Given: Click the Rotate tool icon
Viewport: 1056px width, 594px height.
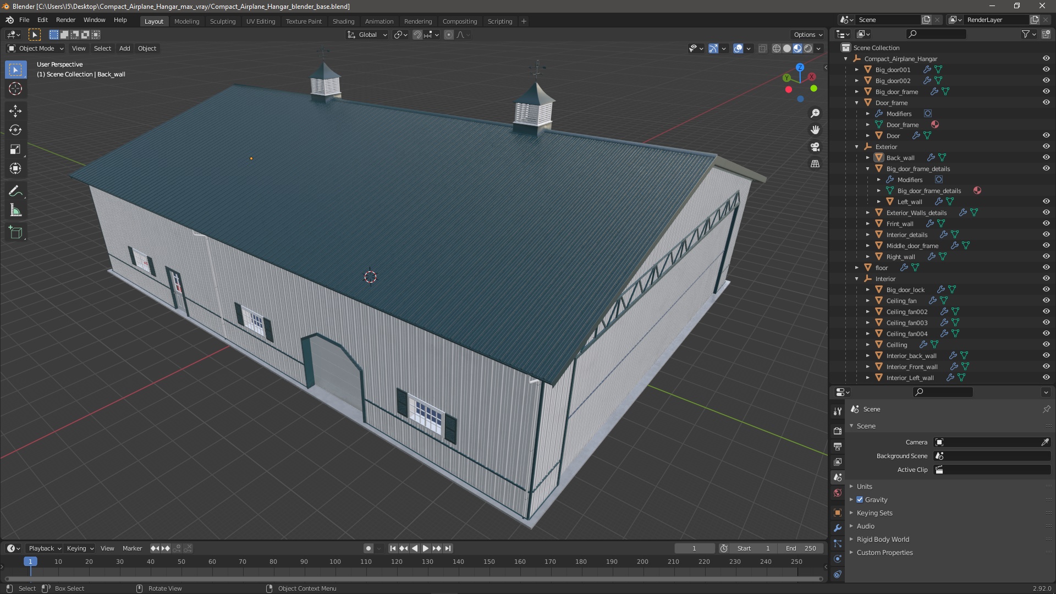Looking at the screenshot, I should [x=16, y=129].
